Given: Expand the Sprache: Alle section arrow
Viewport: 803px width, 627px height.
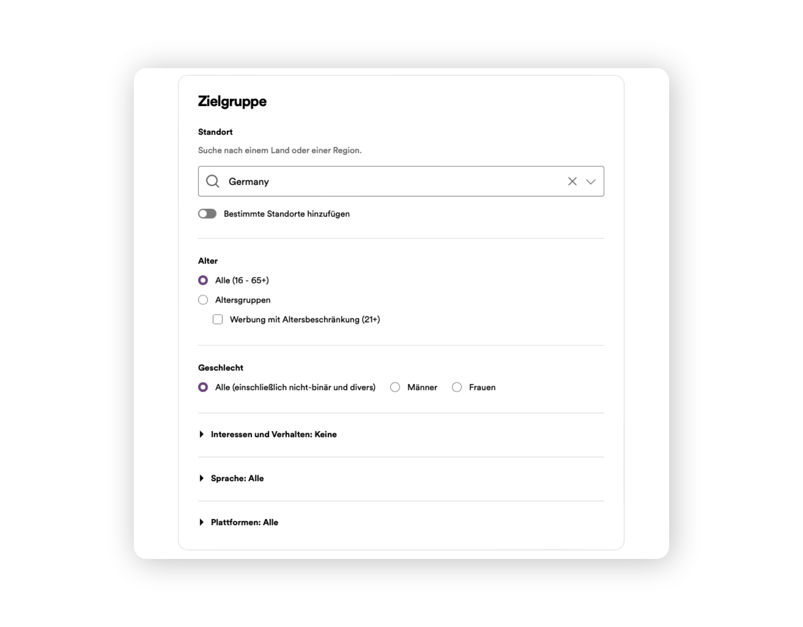Looking at the screenshot, I should [x=202, y=478].
